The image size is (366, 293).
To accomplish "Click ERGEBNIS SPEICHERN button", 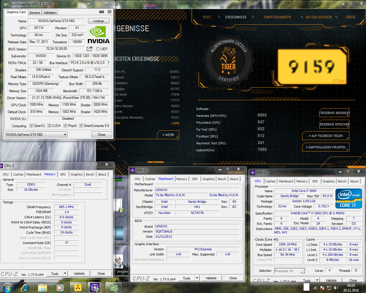I will [x=335, y=124].
